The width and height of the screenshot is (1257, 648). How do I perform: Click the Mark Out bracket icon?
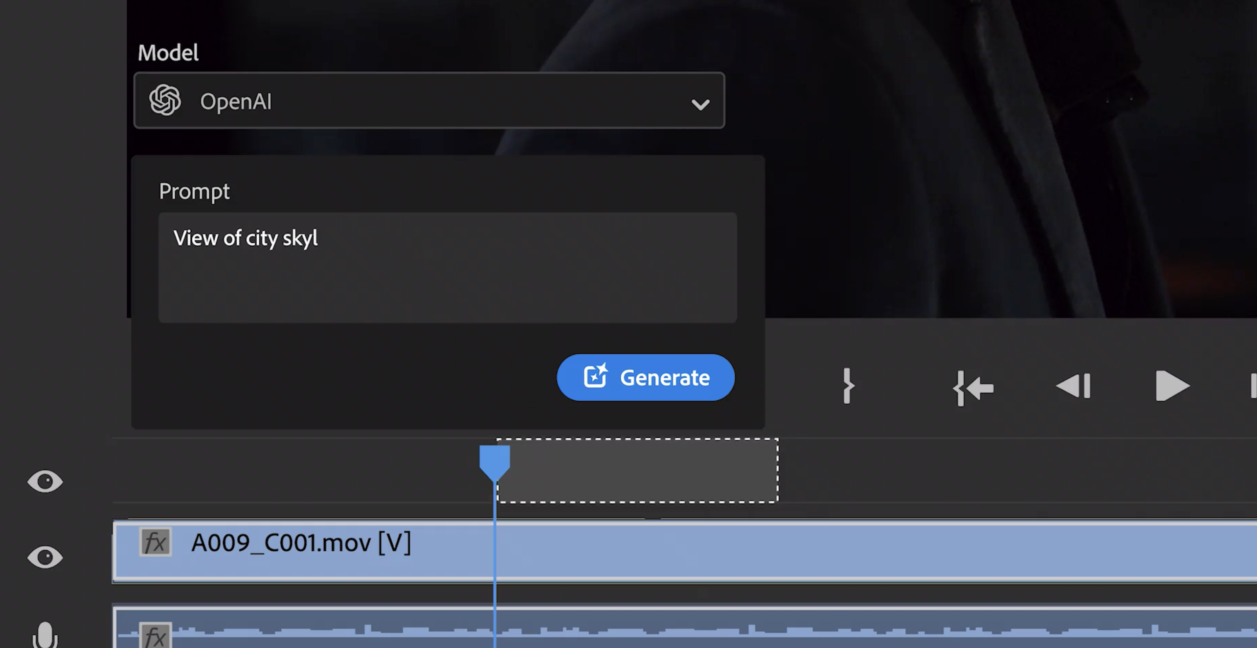[x=848, y=386]
